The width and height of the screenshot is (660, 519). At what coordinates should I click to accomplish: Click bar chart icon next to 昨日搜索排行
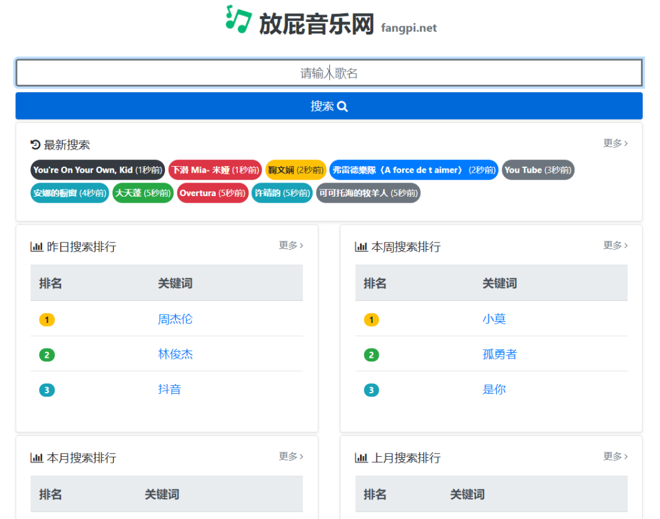click(x=37, y=247)
